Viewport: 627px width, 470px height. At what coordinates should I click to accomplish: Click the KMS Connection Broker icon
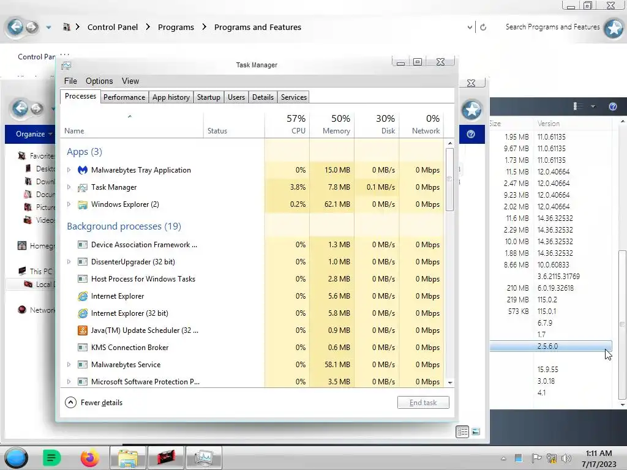(83, 348)
